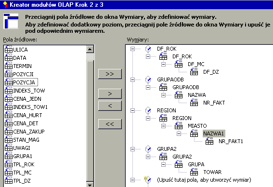Add selected field with the > button

coord(110,93)
